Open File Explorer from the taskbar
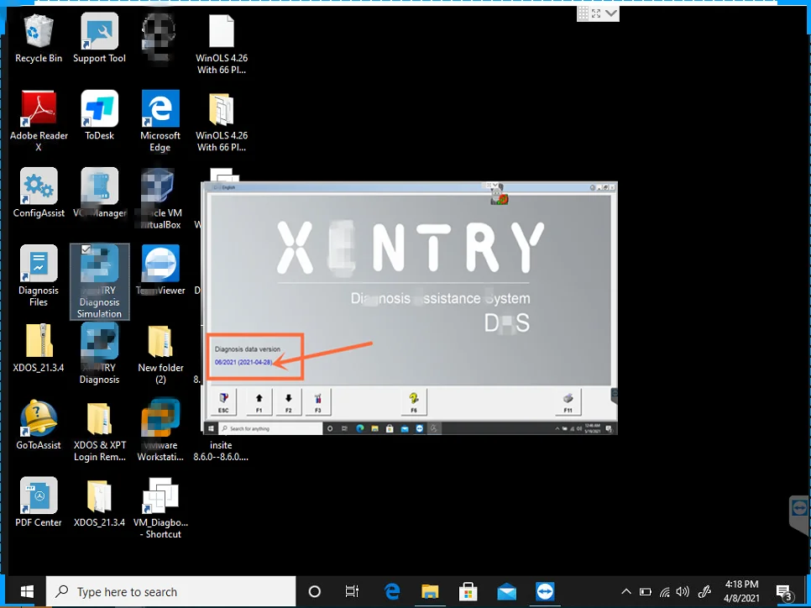Screen dimensions: 811x608 430,591
